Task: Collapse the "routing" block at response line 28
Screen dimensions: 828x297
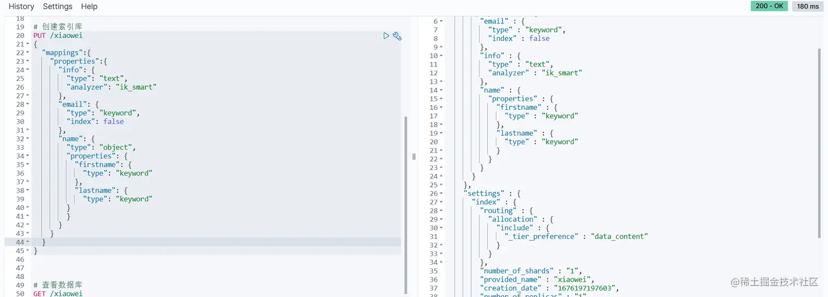Action: click(x=441, y=211)
